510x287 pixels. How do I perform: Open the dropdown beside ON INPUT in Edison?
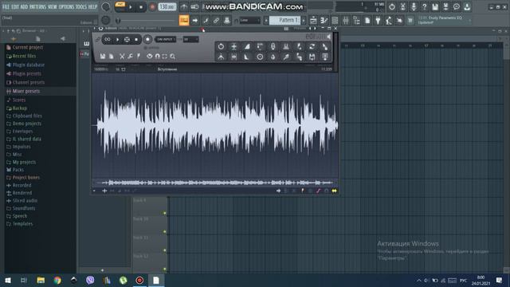tap(190, 39)
